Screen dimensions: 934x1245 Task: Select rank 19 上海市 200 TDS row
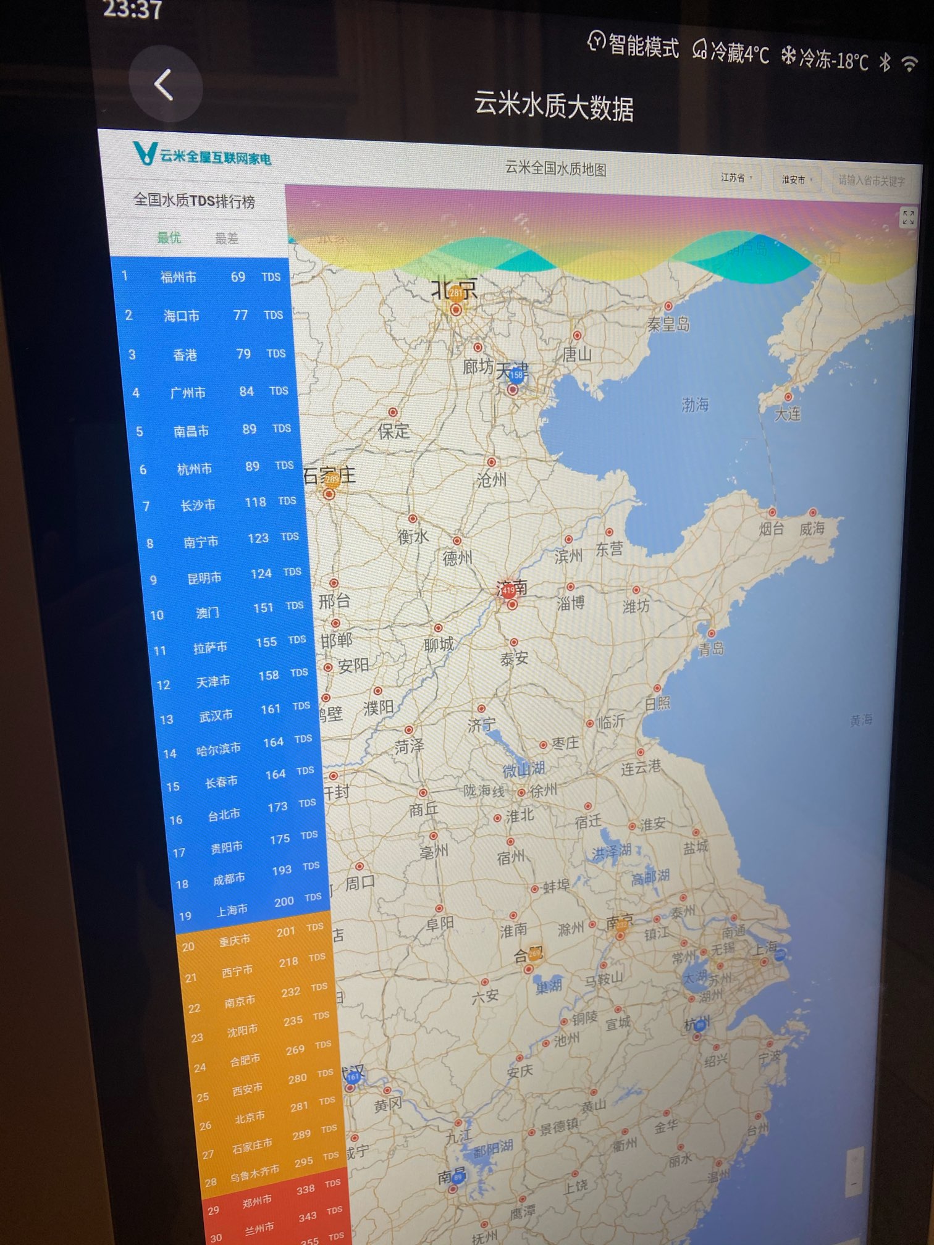[253, 907]
